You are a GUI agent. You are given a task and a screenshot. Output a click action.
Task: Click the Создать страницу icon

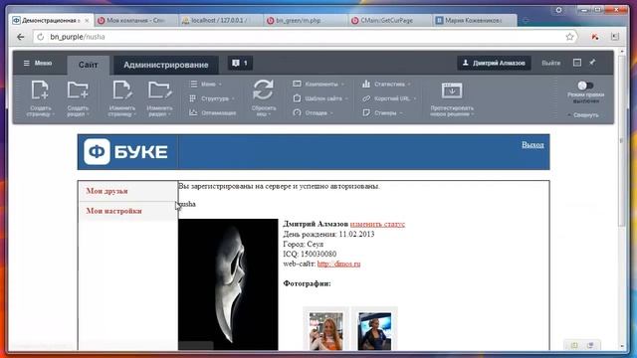[40, 90]
